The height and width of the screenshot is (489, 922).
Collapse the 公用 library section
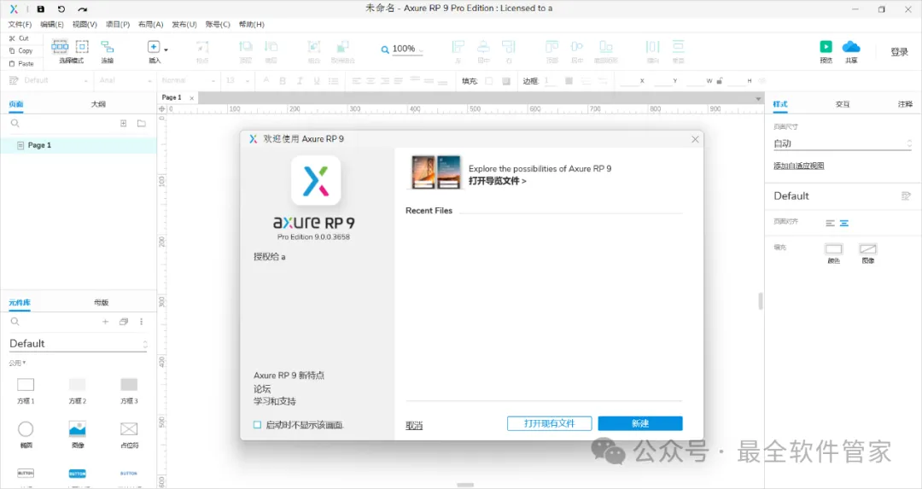pyautogui.click(x=17, y=364)
